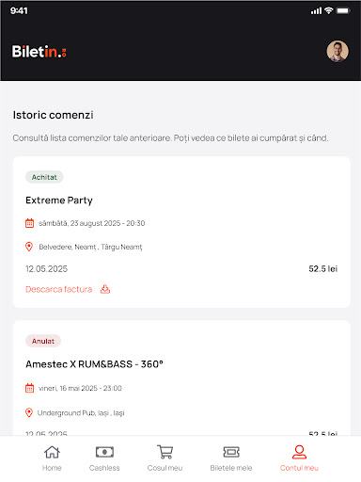Open the user profile avatar
This screenshot has width=361, height=482.
(337, 51)
